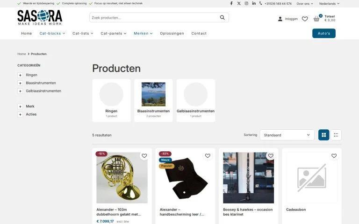Click the Auto's button
Image resolution: width=359 pixels, height=224 pixels.
point(324,34)
